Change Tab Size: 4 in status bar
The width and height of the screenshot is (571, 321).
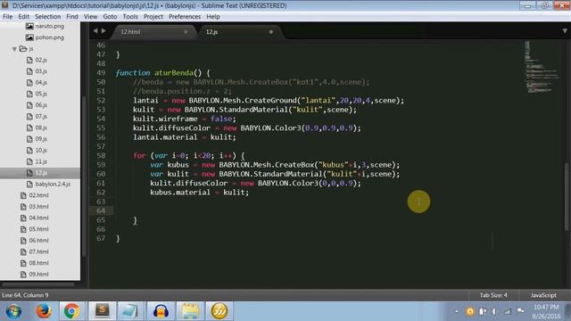pos(493,295)
